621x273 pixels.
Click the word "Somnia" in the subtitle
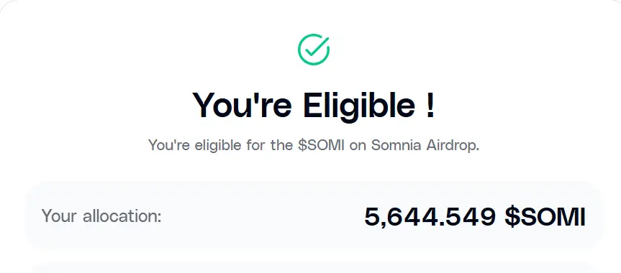pyautogui.click(x=396, y=145)
